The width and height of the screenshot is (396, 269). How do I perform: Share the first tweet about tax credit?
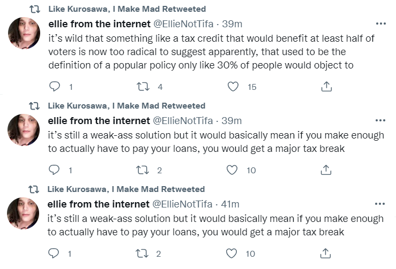[326, 87]
